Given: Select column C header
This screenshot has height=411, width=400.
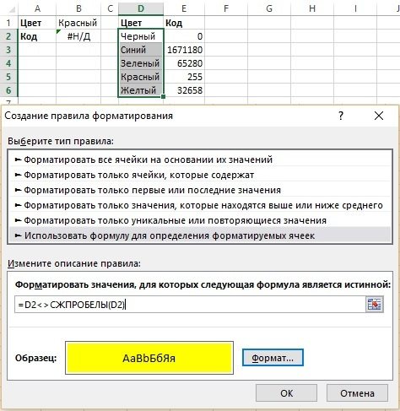Looking at the screenshot, I should (110, 8).
